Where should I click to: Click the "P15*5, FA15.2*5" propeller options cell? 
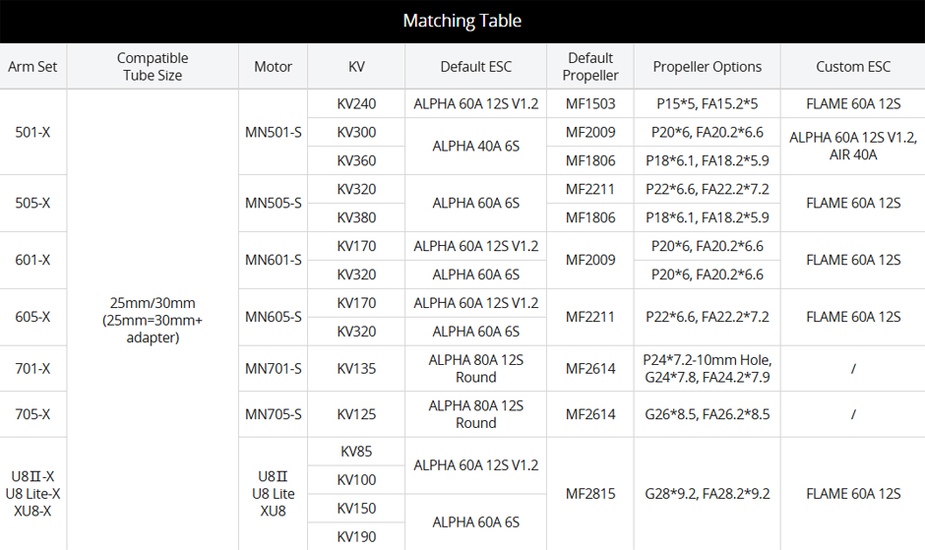(x=707, y=104)
